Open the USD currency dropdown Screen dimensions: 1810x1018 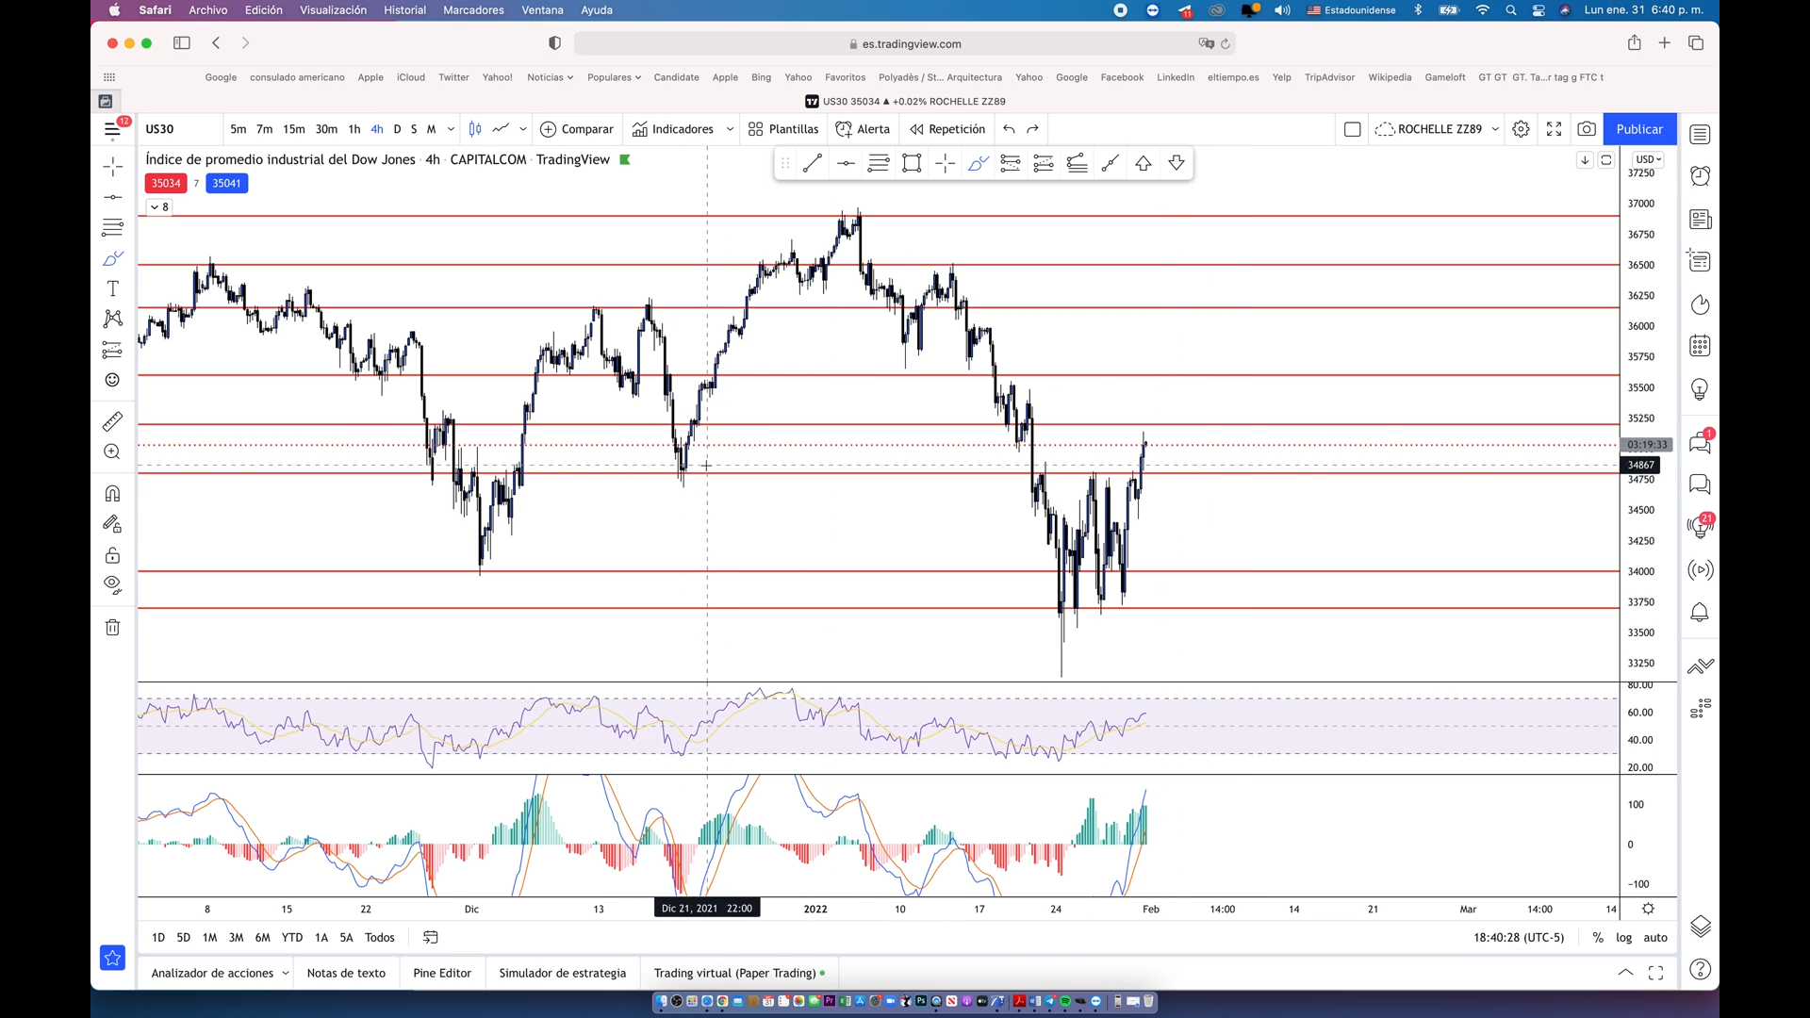point(1649,159)
